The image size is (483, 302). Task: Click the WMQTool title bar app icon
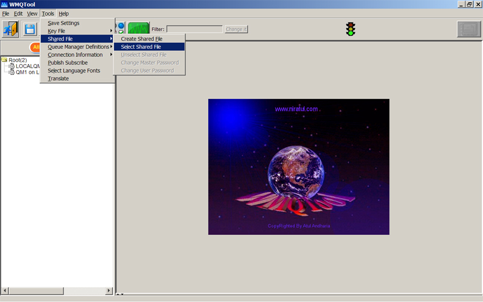coord(4,4)
